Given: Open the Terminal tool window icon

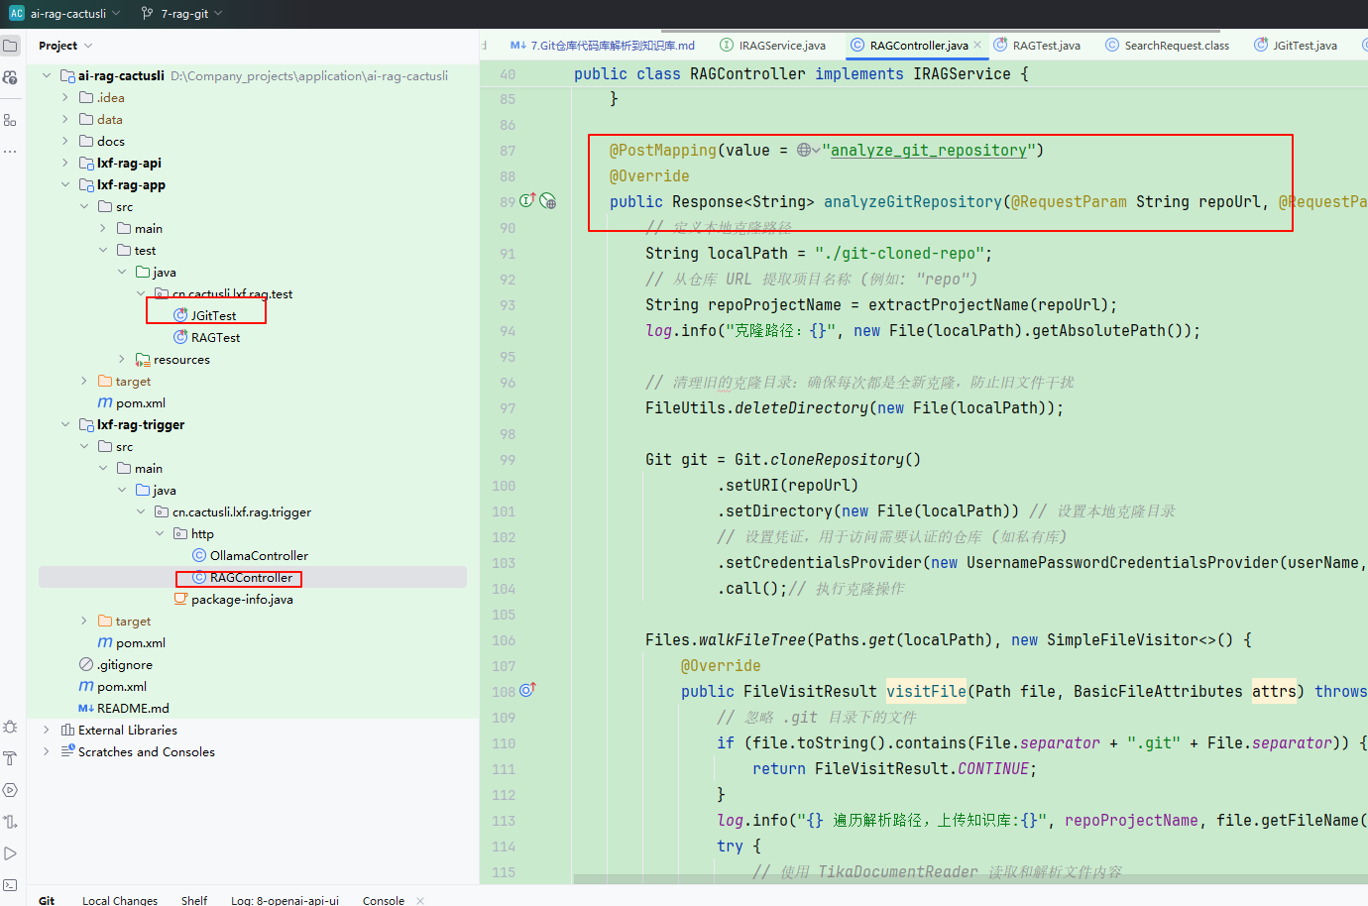Looking at the screenshot, I should tap(10, 885).
